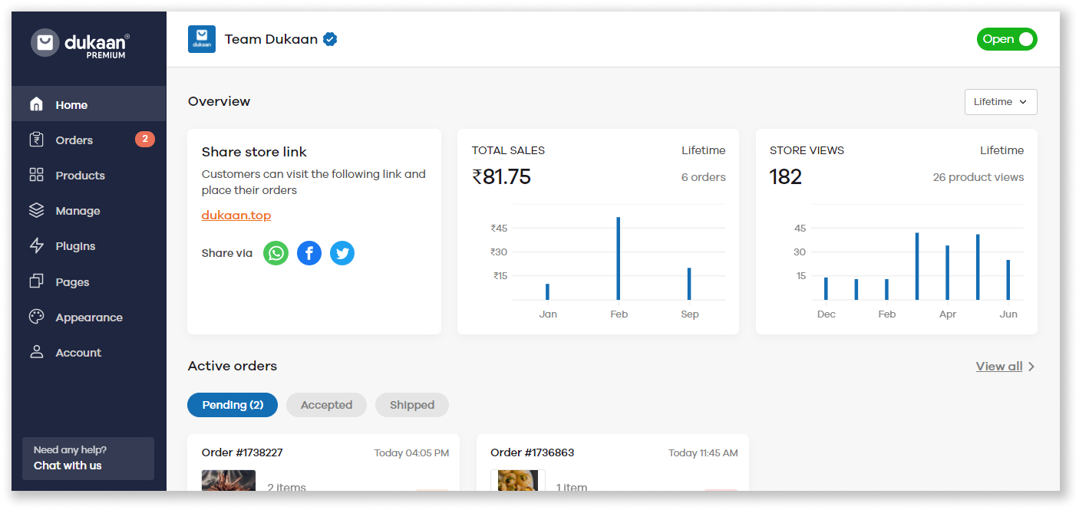Open the Orders menu item
Image resolution: width=1079 pixels, height=510 pixels.
(x=88, y=140)
